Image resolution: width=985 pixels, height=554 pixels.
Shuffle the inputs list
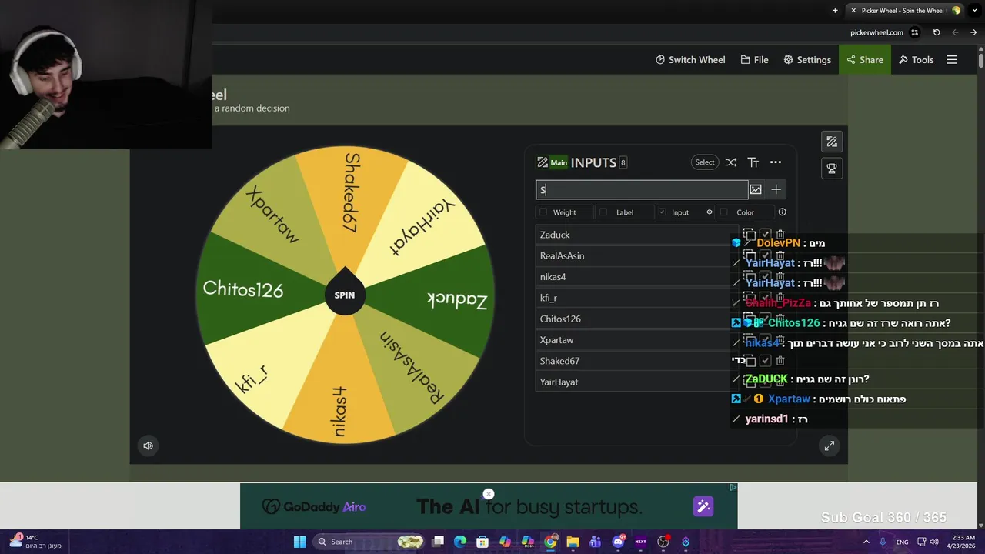click(731, 162)
